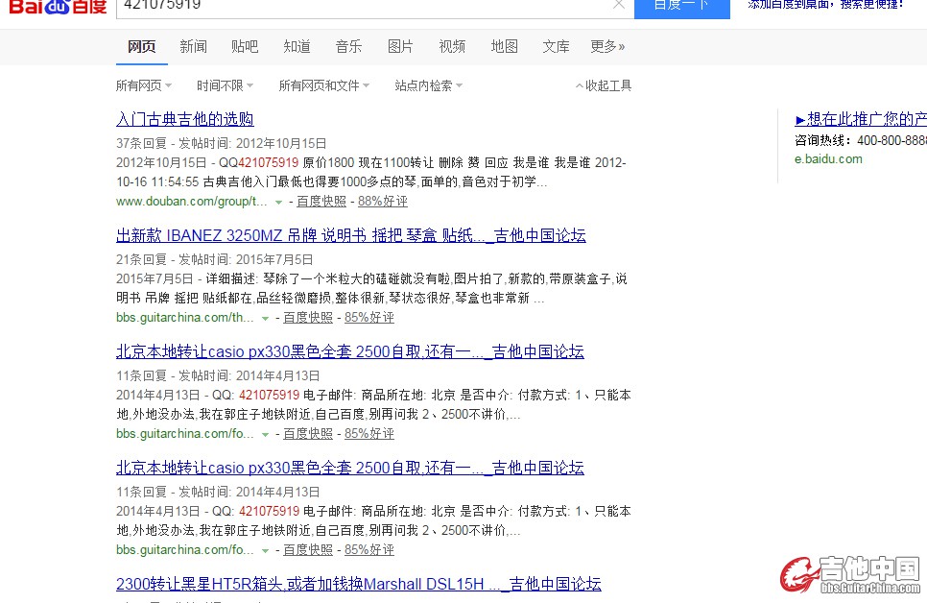This screenshot has width=927, height=603.
Task: Click the www.douban.com/group/t... URL
Action: (192, 202)
